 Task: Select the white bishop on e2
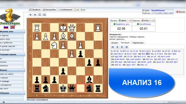(x=63, y=37)
